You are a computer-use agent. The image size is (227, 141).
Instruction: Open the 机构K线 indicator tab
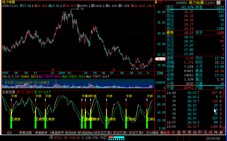[73, 133]
